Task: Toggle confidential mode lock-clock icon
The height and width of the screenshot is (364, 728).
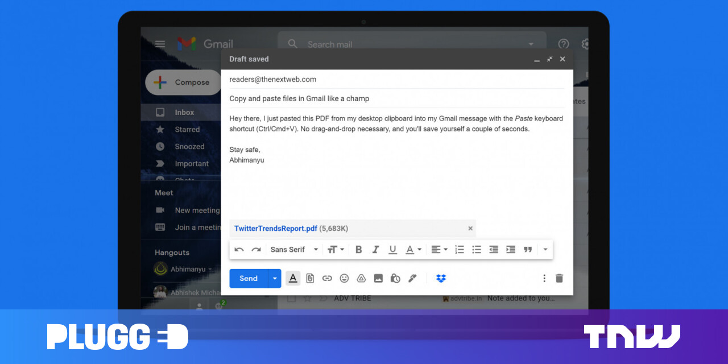Action: point(395,278)
